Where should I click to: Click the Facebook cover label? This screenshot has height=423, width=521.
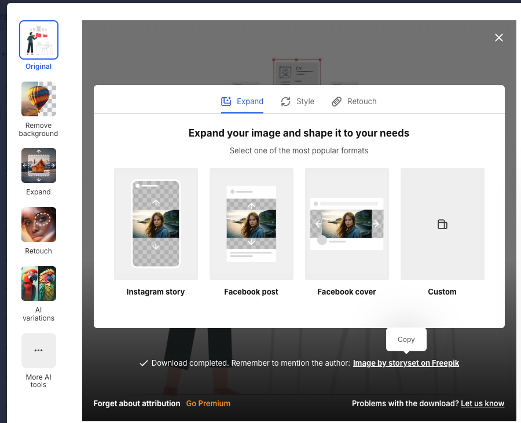[347, 292]
